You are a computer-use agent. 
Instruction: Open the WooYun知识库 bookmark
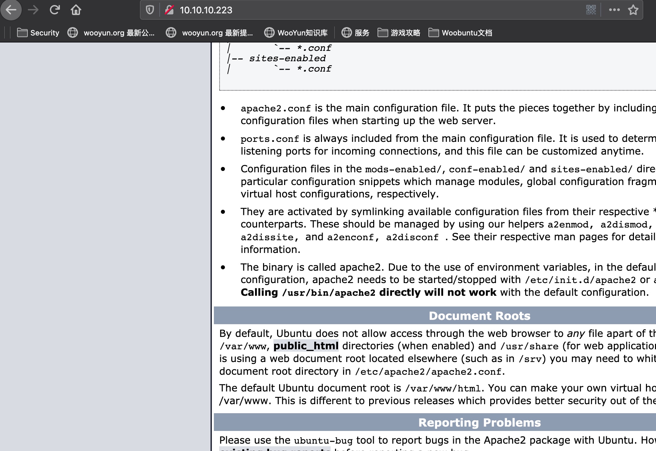point(296,33)
